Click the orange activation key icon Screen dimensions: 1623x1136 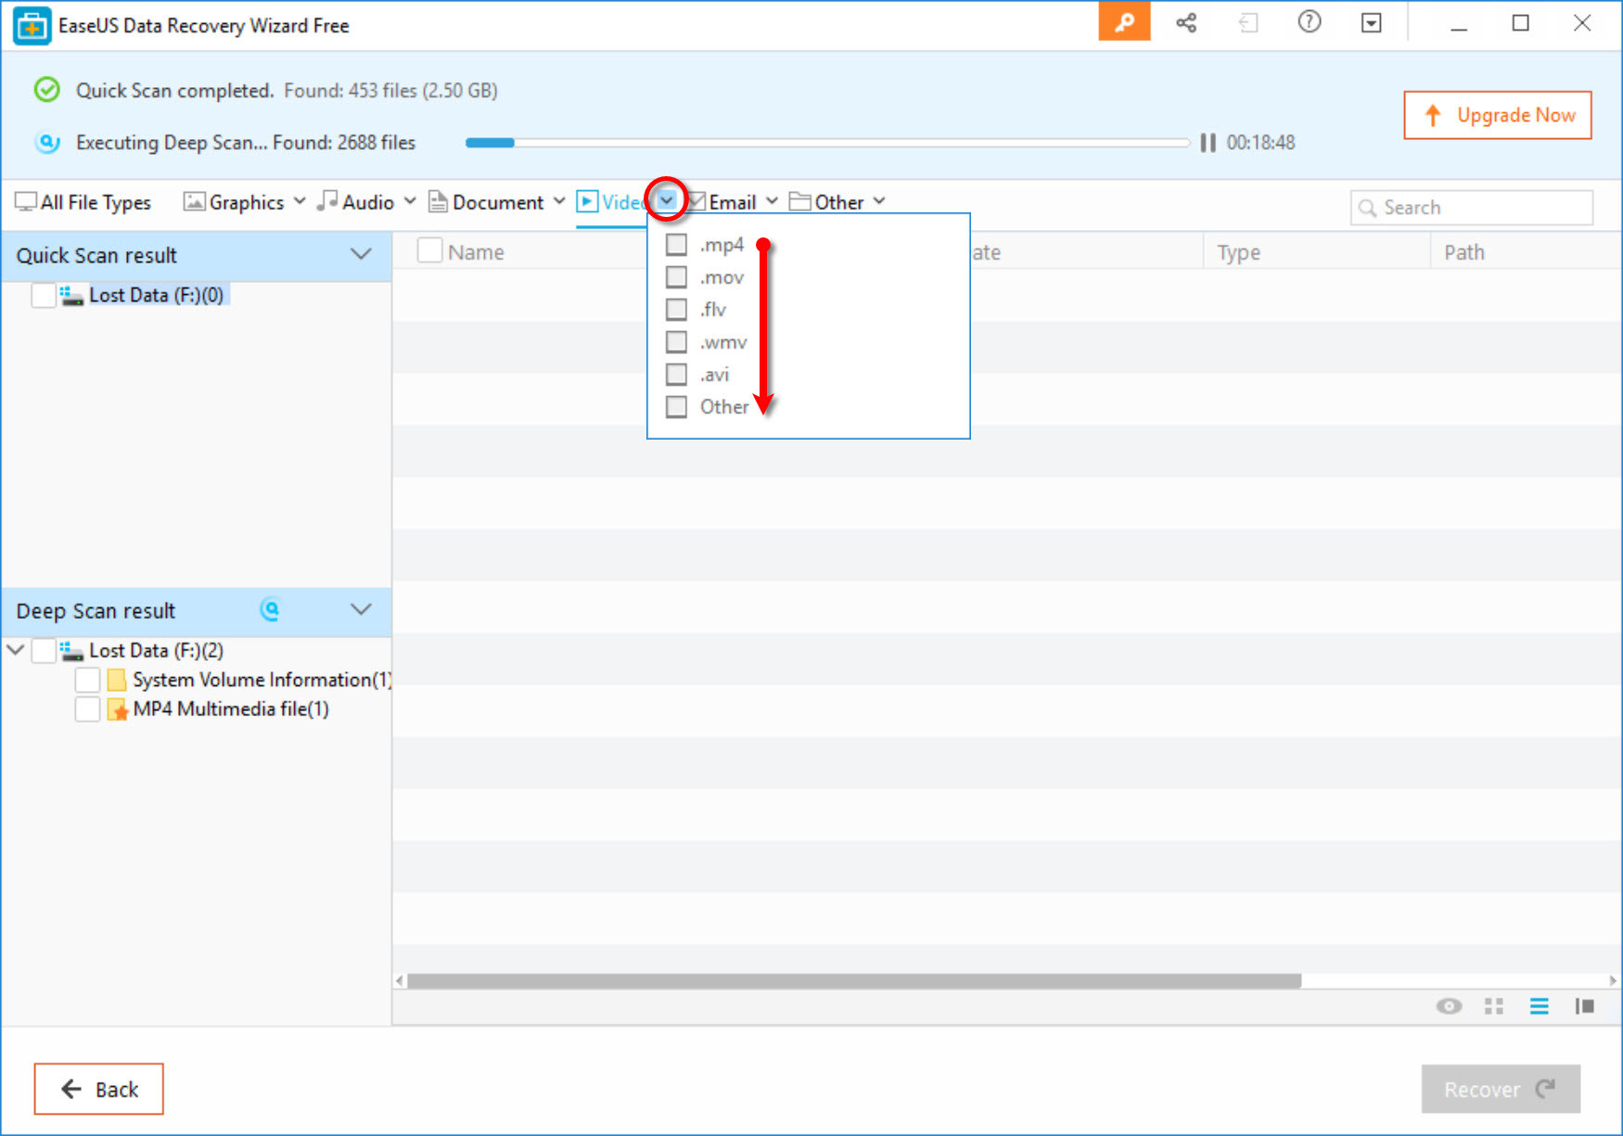(x=1124, y=22)
